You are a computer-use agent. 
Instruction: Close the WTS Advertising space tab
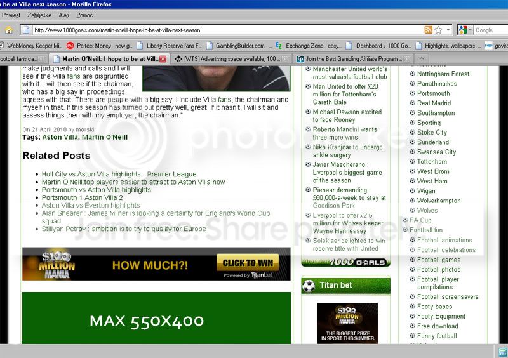click(x=284, y=59)
